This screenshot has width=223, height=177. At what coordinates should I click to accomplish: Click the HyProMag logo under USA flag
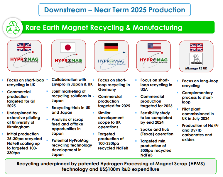coord(153,60)
